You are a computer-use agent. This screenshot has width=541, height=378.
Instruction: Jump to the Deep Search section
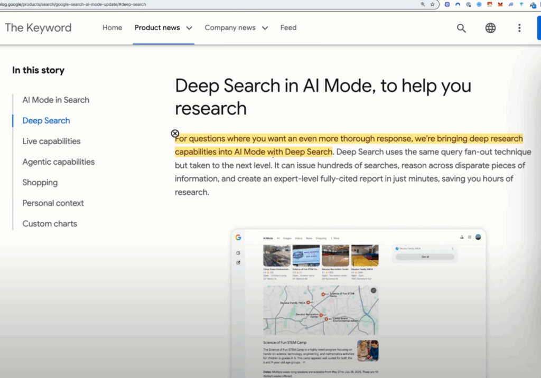pos(46,121)
